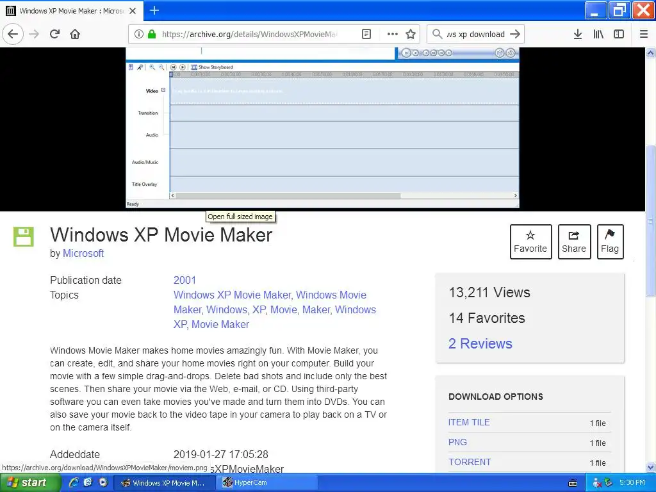Click the Addeddate value 2019-01-27 17:05:28
Viewport: 656px width, 492px height.
click(221, 454)
